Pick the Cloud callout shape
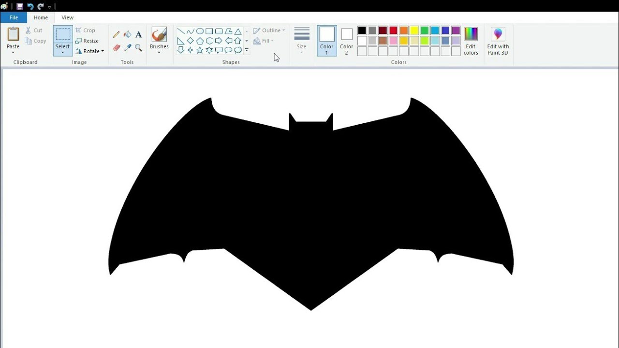The height and width of the screenshot is (348, 619). [x=238, y=50]
